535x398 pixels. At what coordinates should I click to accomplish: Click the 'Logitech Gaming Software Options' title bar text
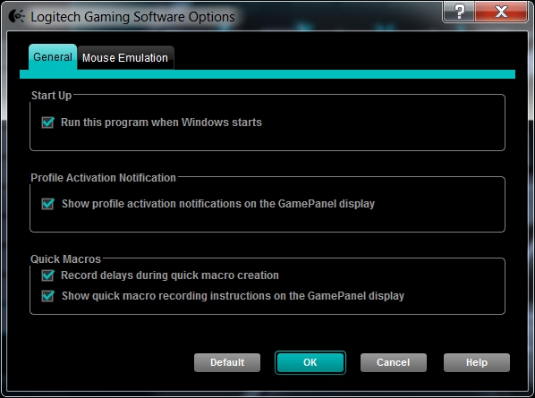(x=132, y=17)
